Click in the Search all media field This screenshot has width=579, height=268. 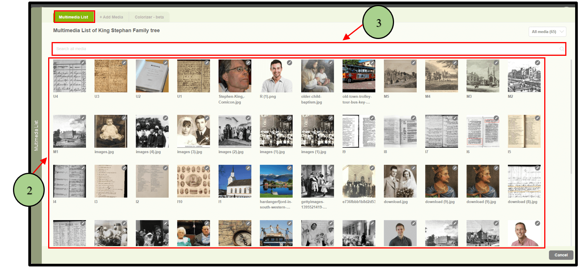point(306,49)
